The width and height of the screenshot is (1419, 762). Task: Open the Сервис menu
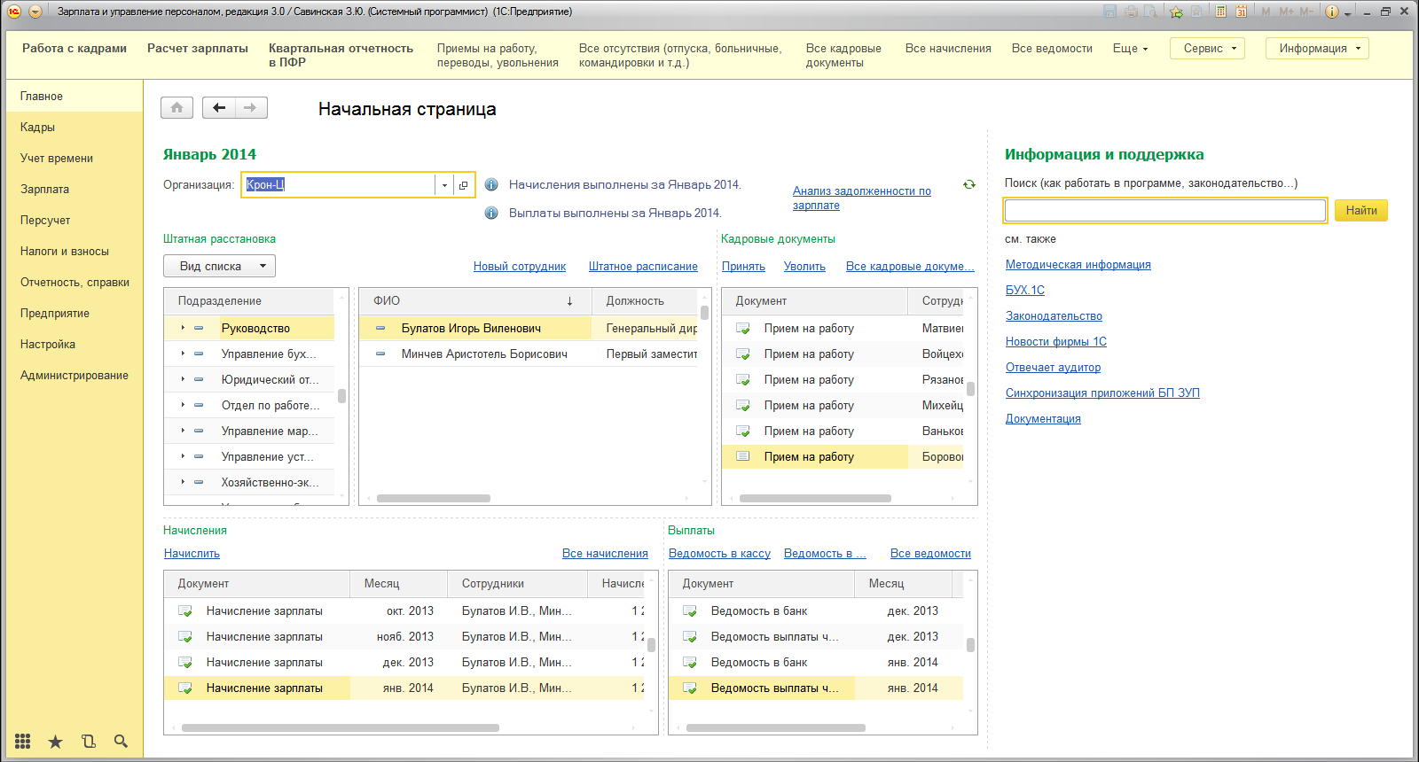tap(1207, 49)
